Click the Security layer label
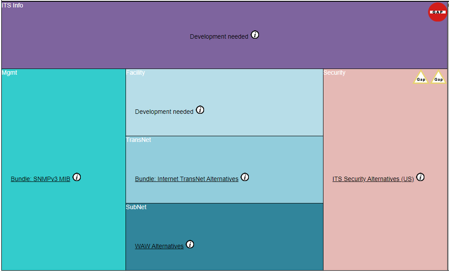The height and width of the screenshot is (272, 449). point(334,73)
